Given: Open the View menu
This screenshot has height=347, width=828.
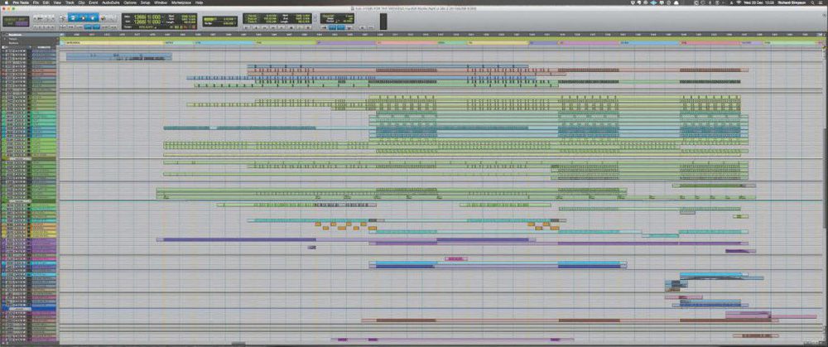Looking at the screenshot, I should 57,2.
